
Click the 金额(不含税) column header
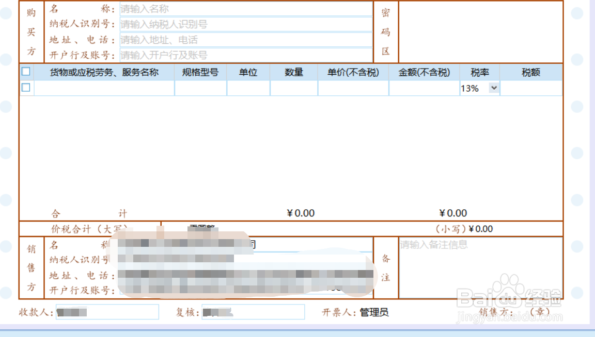[424, 72]
